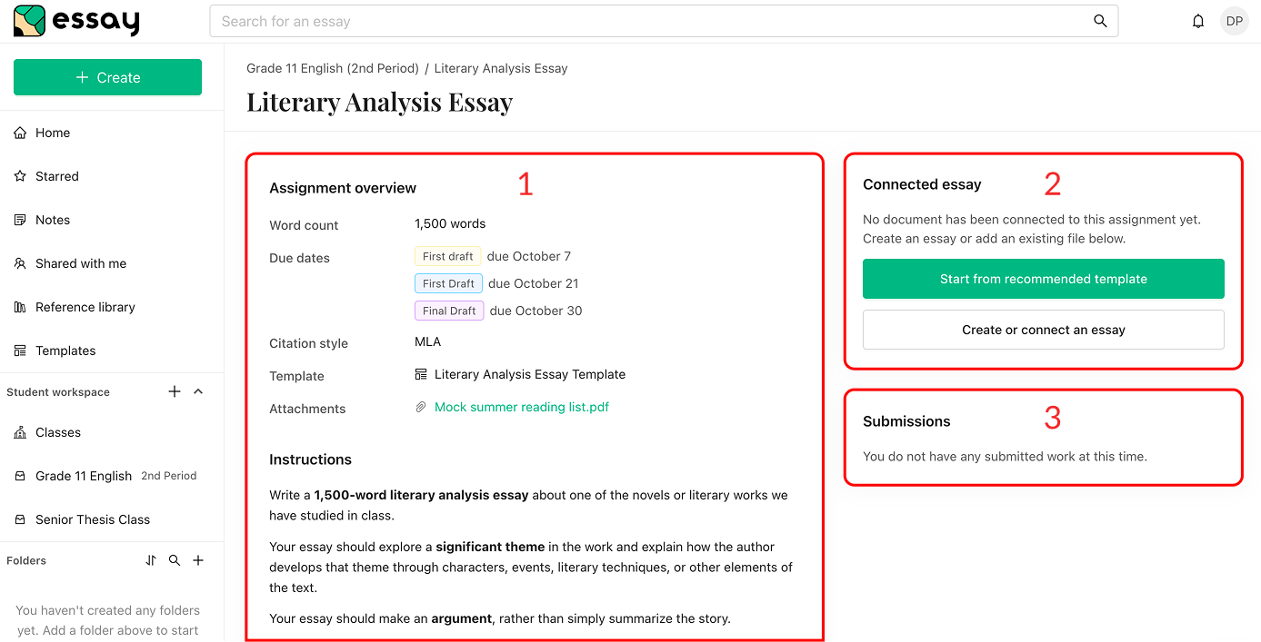Click the "Folders" section label
Image resolution: width=1261 pixels, height=642 pixels.
click(x=26, y=560)
